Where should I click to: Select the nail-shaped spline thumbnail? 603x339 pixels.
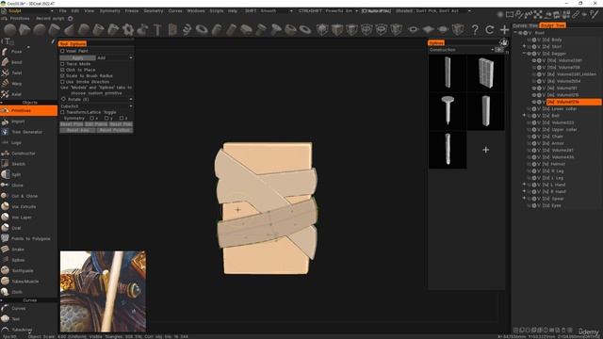448,111
